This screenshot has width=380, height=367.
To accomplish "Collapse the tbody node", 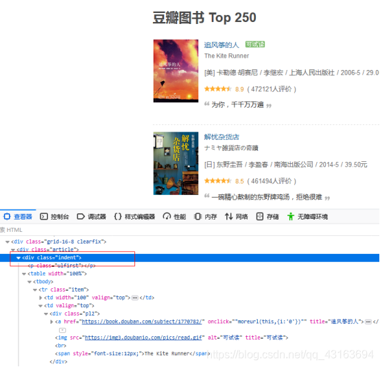I will point(29,282).
